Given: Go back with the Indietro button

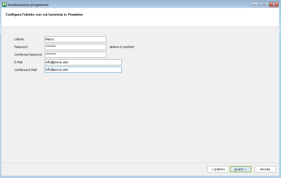Looking at the screenshot, I should click(x=218, y=169).
